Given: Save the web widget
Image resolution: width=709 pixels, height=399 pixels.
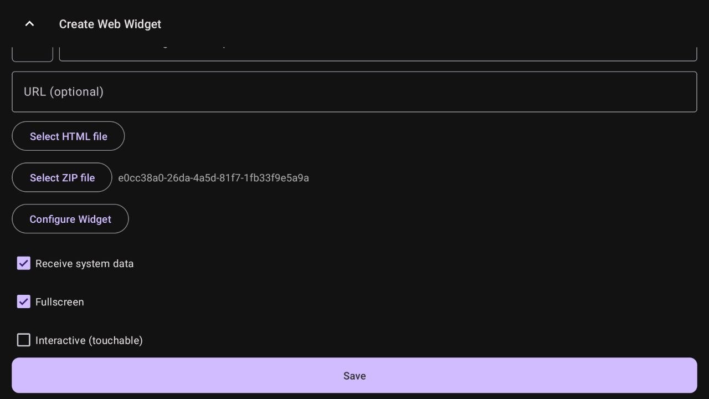Looking at the screenshot, I should (x=354, y=376).
